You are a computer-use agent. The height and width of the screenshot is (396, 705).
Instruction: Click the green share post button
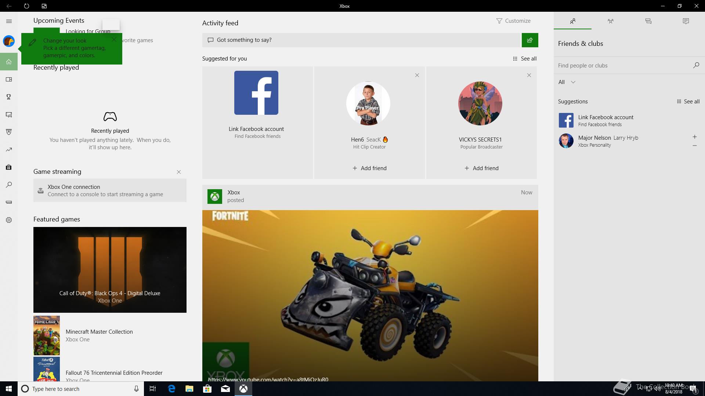(530, 40)
